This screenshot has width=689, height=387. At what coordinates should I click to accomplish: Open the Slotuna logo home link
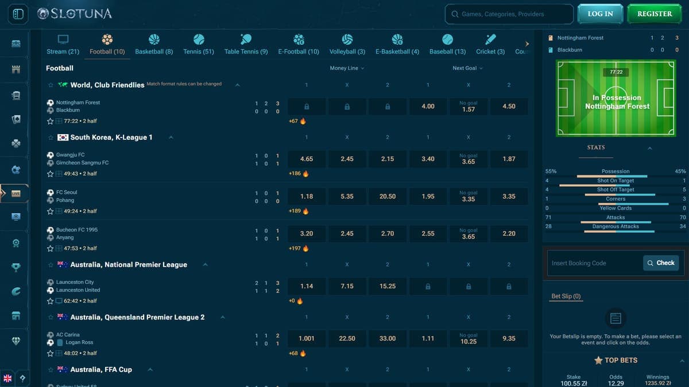pos(75,14)
